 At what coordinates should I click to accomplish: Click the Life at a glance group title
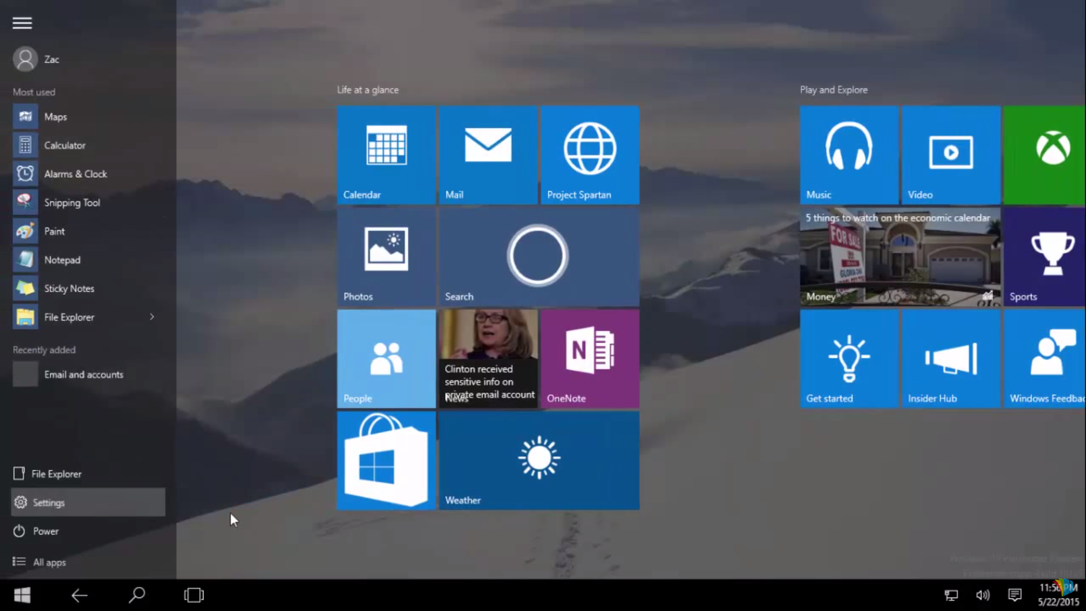coord(368,90)
